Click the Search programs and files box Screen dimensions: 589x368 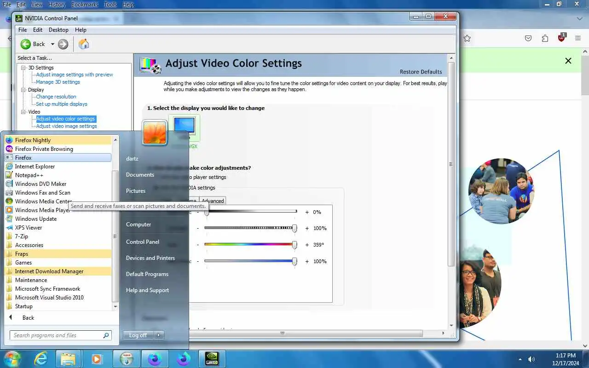(61, 335)
